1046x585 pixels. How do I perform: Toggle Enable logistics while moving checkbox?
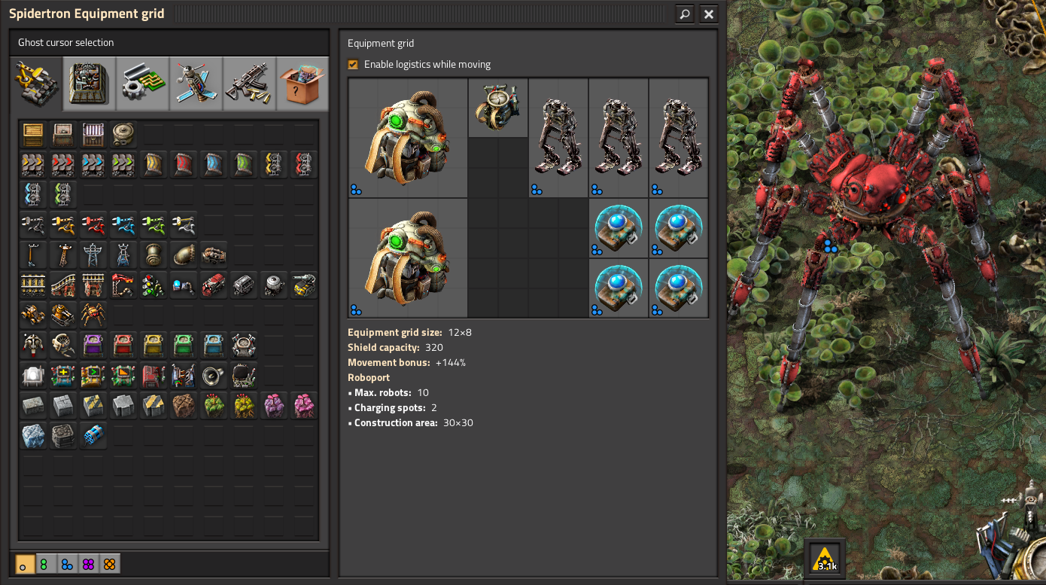click(x=353, y=65)
